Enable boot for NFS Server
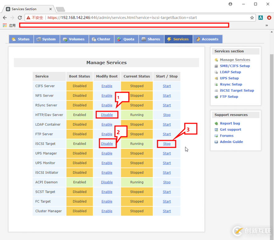This screenshot has height=240, width=274. click(x=107, y=96)
